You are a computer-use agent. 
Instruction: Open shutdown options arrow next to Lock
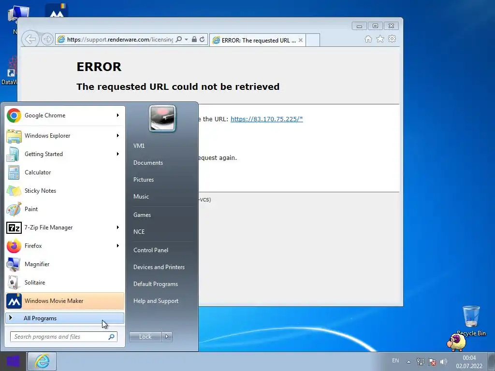coord(167,337)
